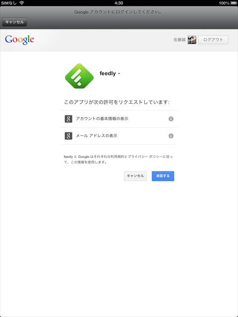The height and width of the screenshot is (317, 238).
Task: Click Google+ icon beside メール アドレスの表示
Action: 68,136
